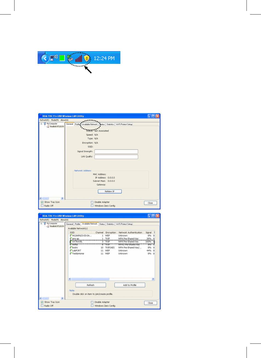Sort networks by the Signal column header
The image size is (261, 358).
[x=148, y=232]
